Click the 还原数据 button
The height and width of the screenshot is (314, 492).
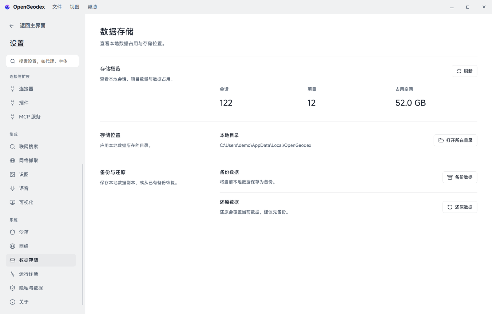click(x=460, y=207)
